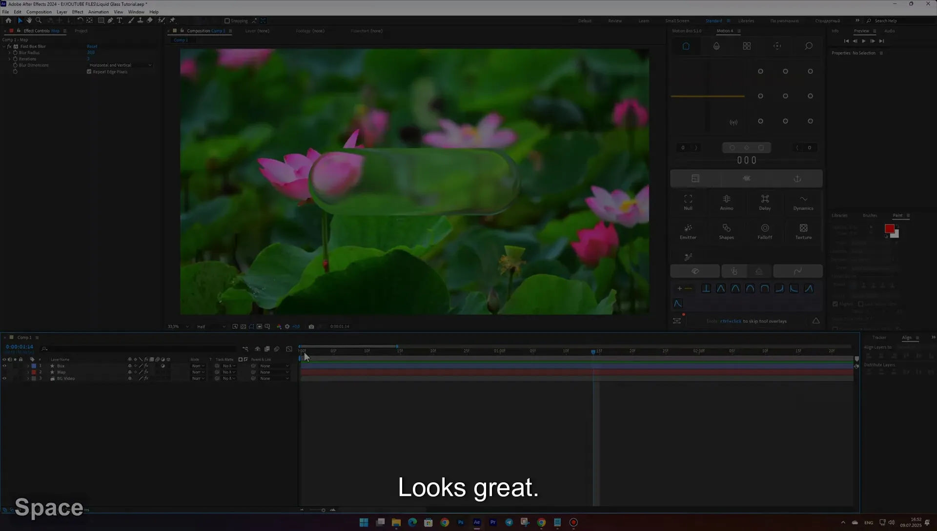Uncheck Repeat Edge Pixels

coord(89,72)
